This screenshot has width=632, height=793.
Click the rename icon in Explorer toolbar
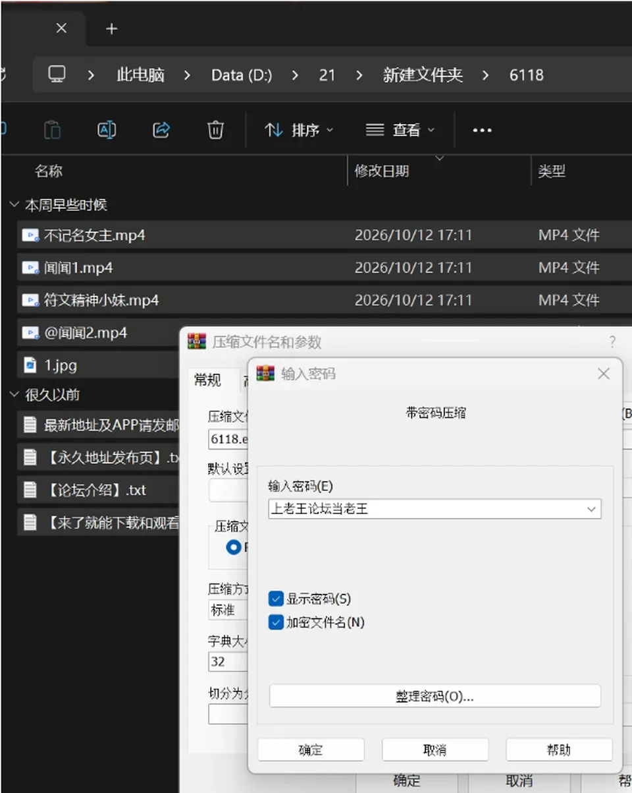[107, 130]
